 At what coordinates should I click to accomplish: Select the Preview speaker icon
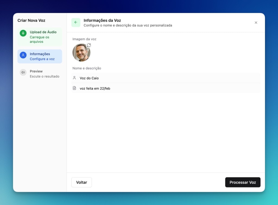pyautogui.click(x=23, y=72)
